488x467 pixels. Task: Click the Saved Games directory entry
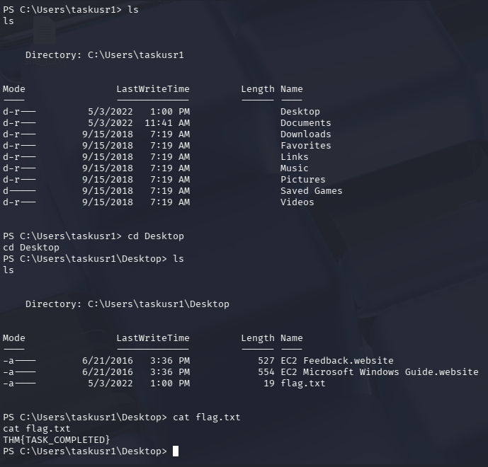coord(311,191)
